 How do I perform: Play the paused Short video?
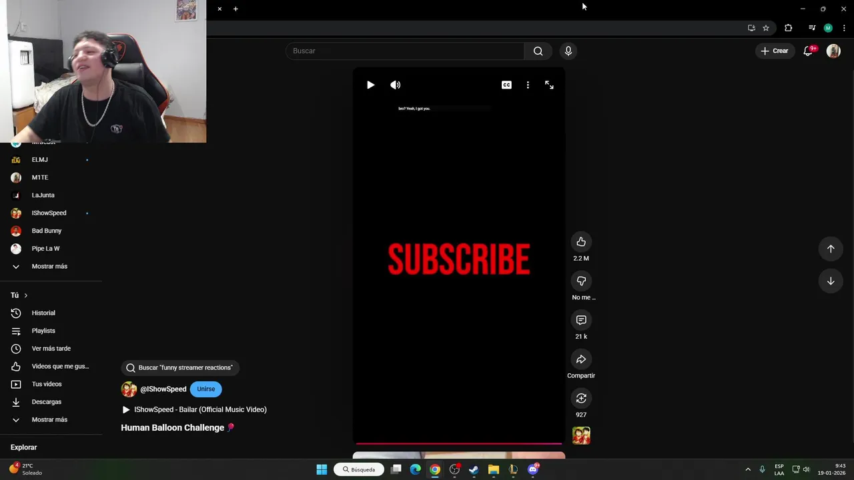click(x=370, y=85)
